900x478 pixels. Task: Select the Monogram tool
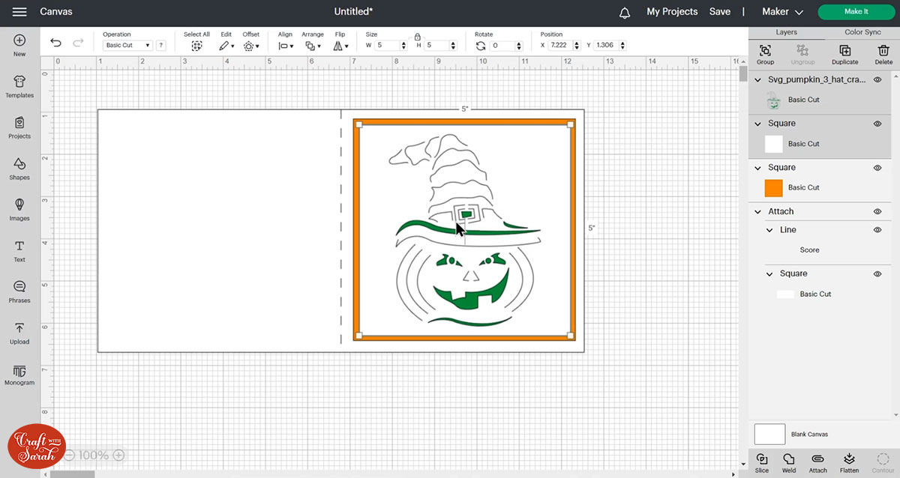[19, 374]
